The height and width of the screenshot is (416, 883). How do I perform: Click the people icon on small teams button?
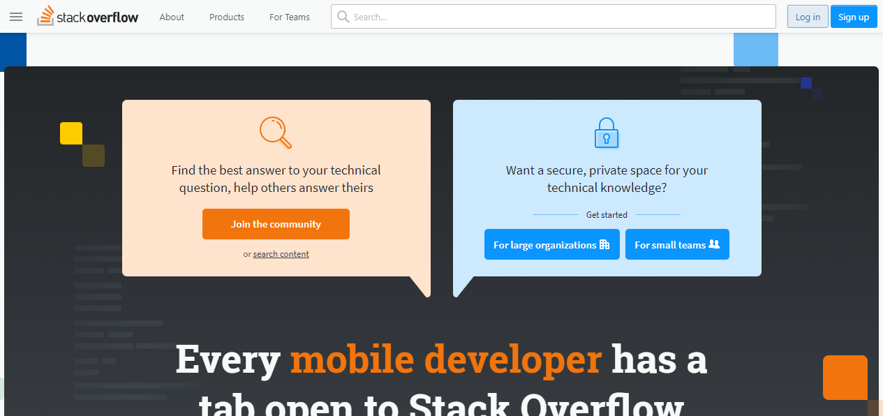coord(714,244)
